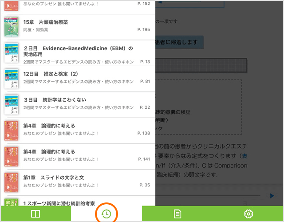Open 第4章 論理的に考える entry at P. 138
Screen dimensions: 284x222
(78, 131)
